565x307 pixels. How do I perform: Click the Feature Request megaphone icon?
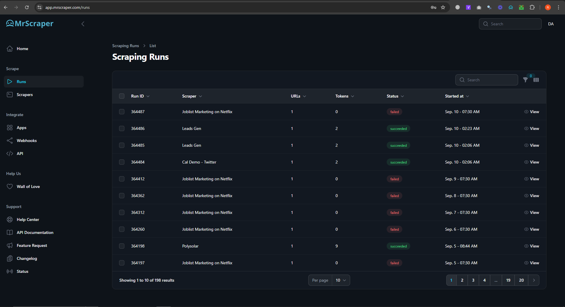click(10, 245)
